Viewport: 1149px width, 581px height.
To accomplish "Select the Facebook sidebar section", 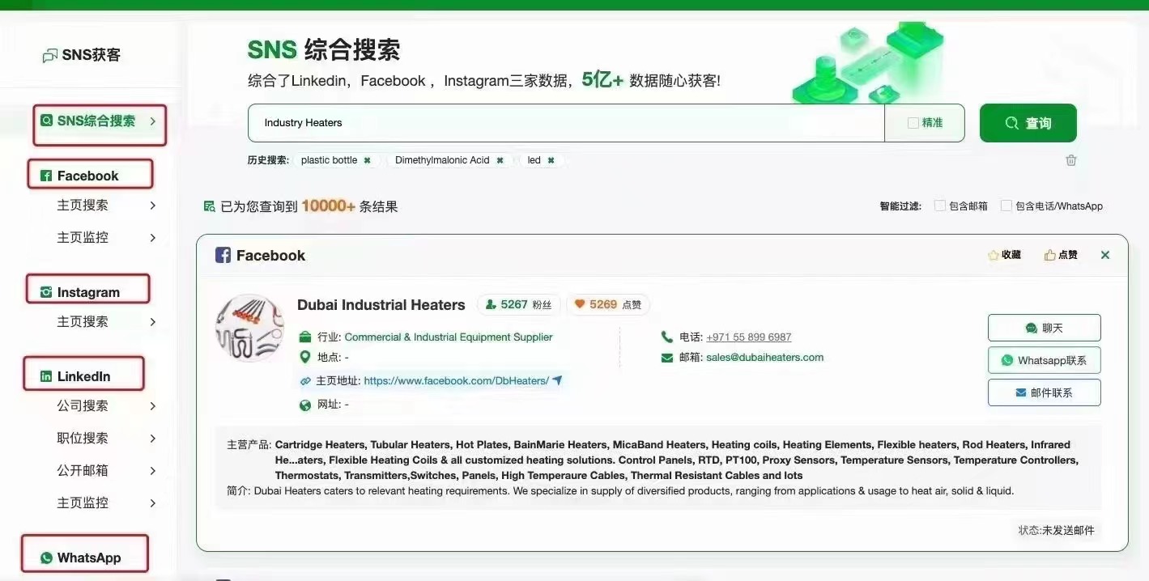I will [90, 175].
